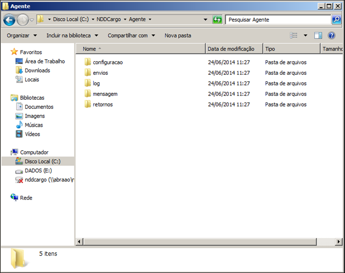The height and width of the screenshot is (273, 345).
Task: Click the envios folder icon
Action: (x=88, y=72)
